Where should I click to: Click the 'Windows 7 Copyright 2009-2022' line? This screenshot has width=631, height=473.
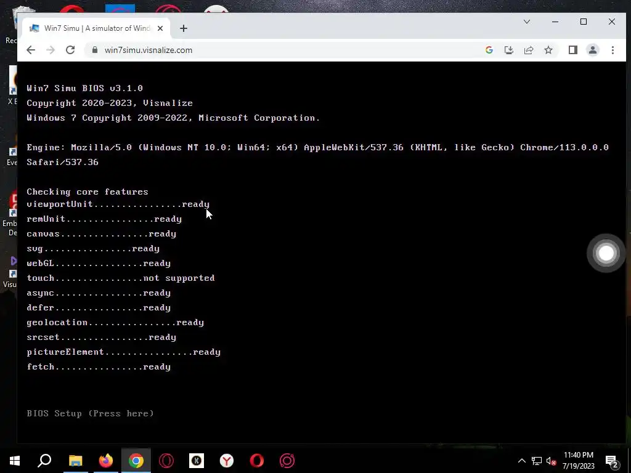point(173,118)
